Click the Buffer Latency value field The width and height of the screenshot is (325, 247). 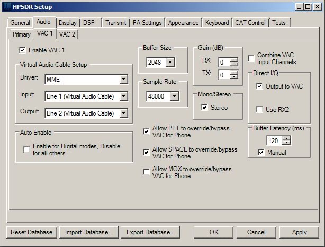point(275,140)
